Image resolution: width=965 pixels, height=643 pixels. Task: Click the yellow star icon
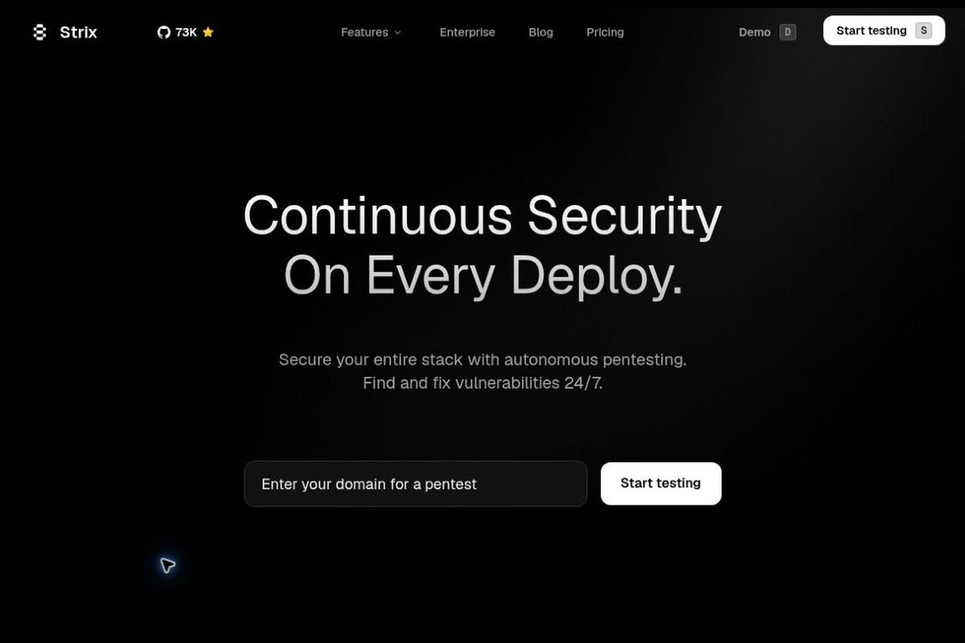point(208,32)
